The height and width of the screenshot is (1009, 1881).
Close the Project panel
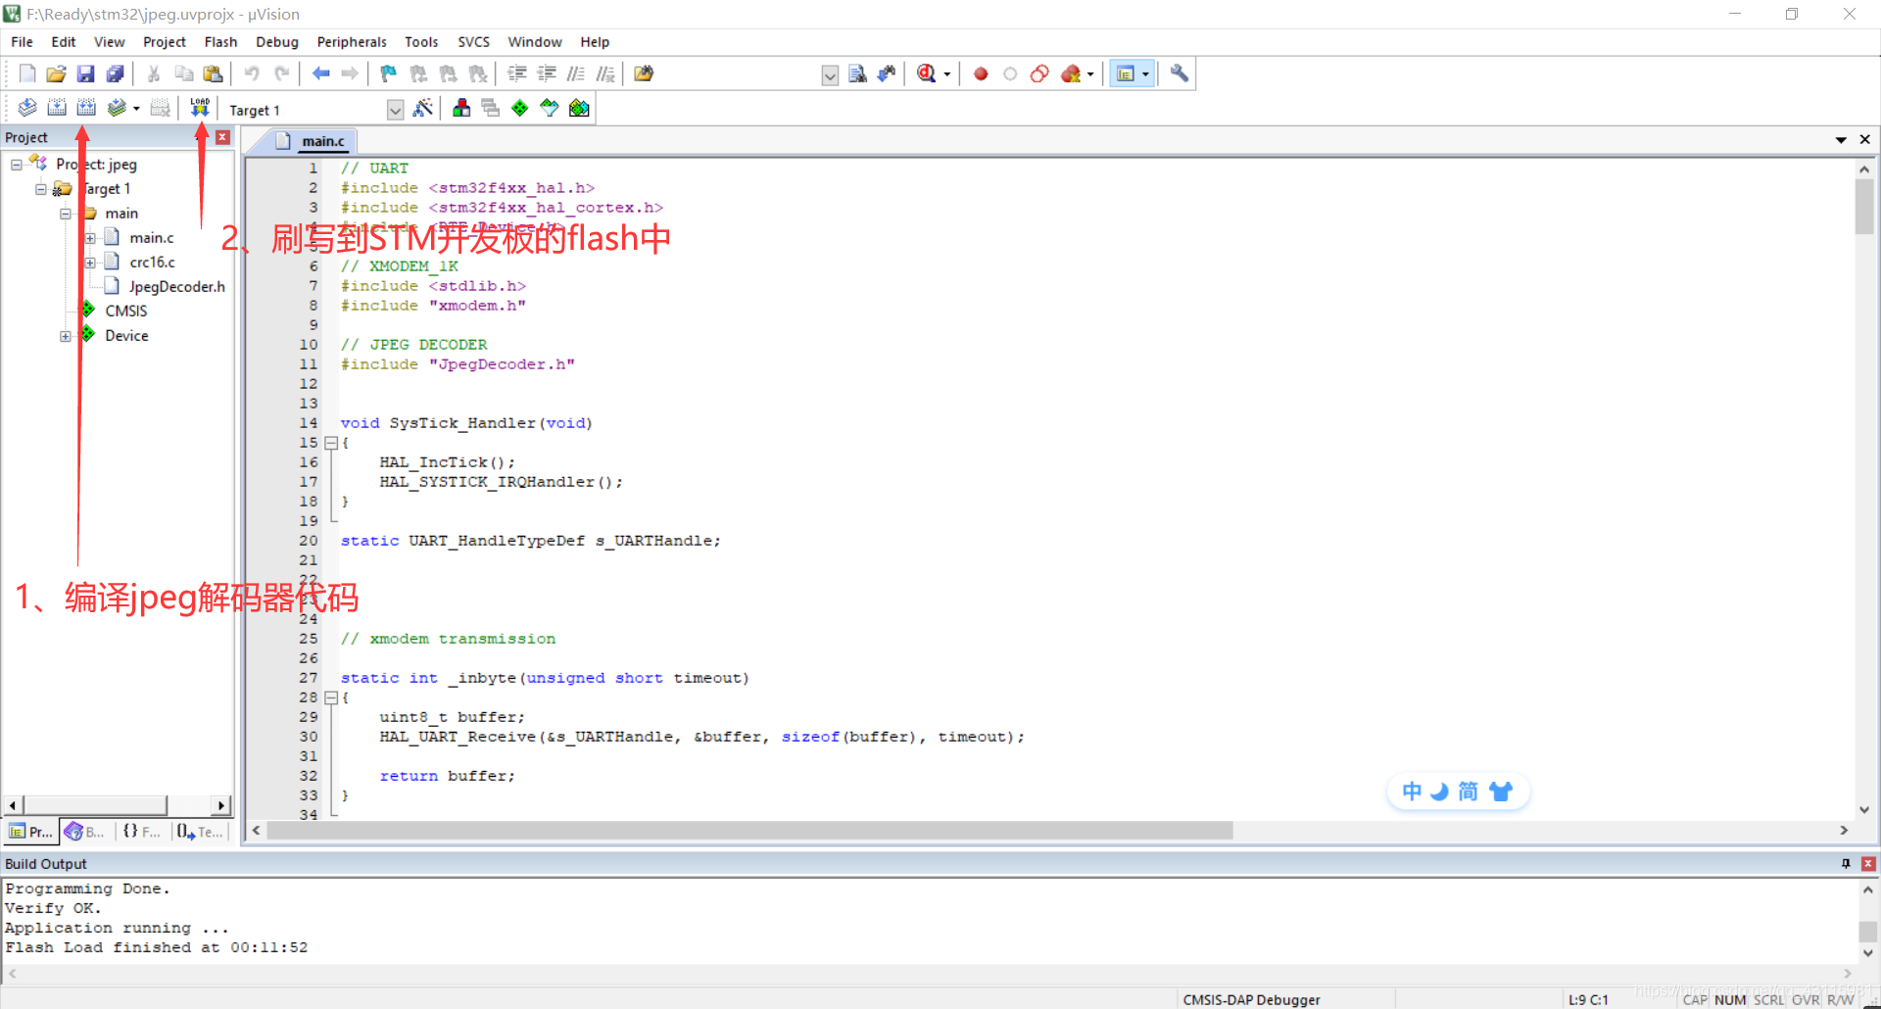pos(222,137)
